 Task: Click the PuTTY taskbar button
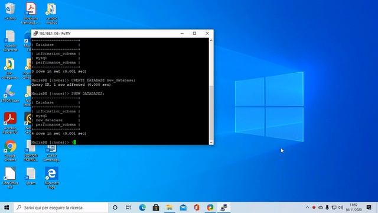pos(224,208)
